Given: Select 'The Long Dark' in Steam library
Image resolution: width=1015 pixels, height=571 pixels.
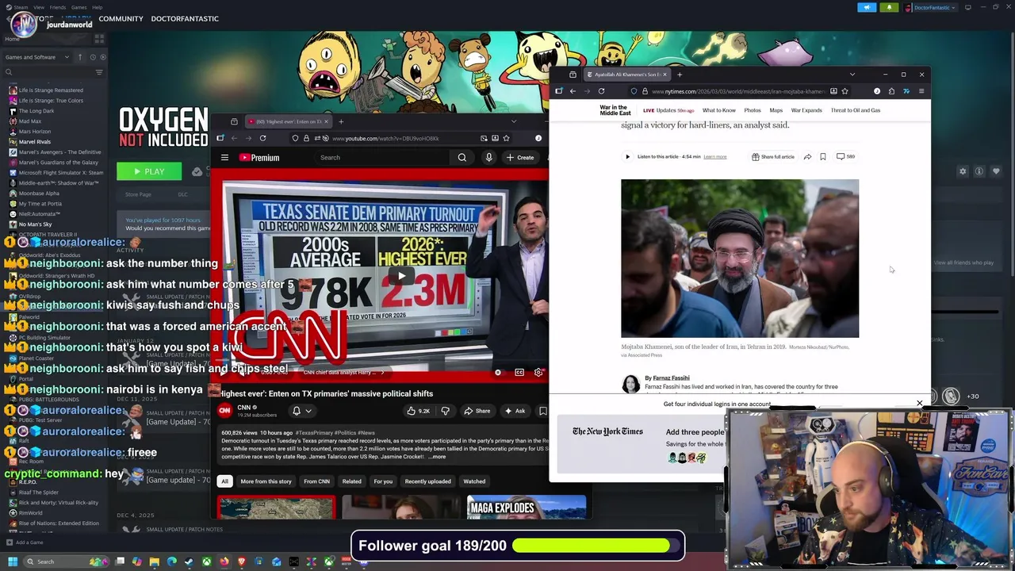Looking at the screenshot, I should tap(37, 111).
